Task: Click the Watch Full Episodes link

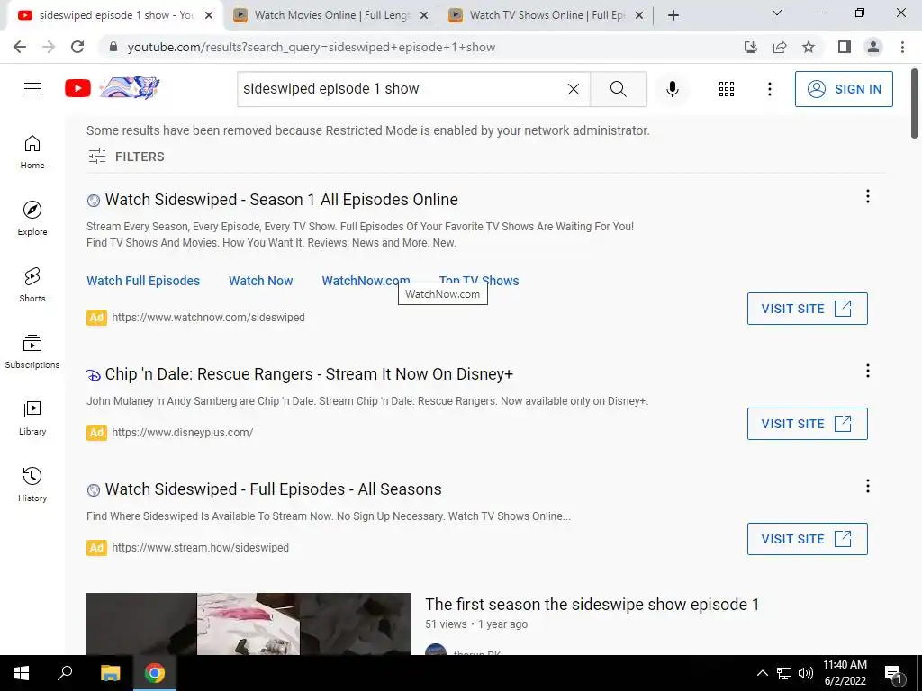Action: pyautogui.click(x=143, y=281)
